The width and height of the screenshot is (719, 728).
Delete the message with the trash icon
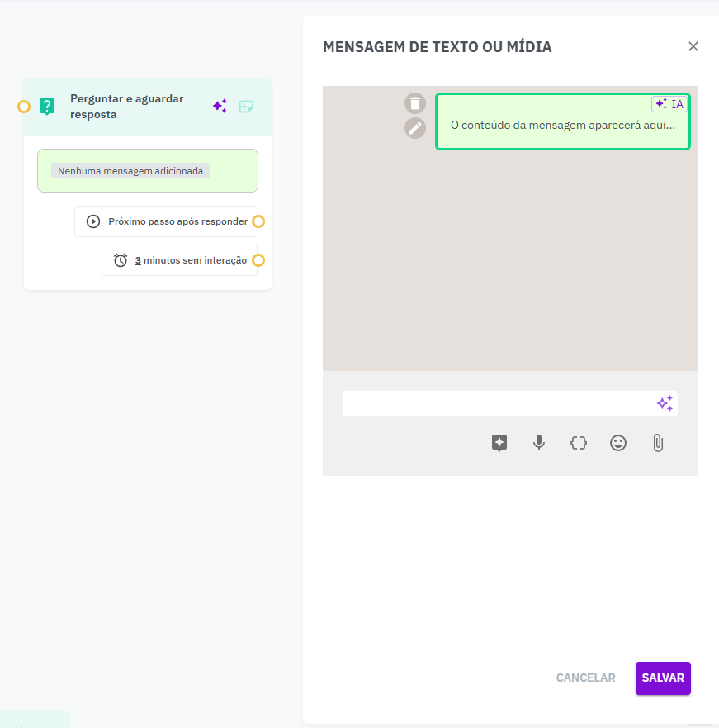coord(414,103)
